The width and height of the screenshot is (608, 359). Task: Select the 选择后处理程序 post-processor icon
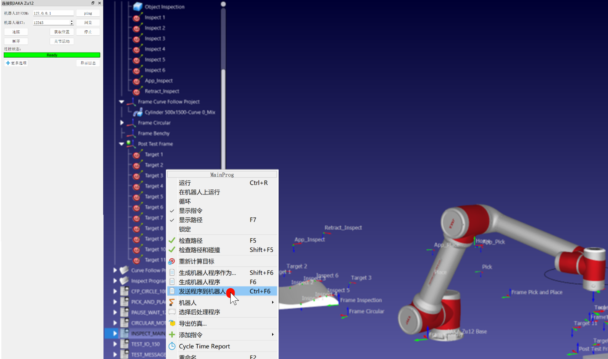(173, 312)
